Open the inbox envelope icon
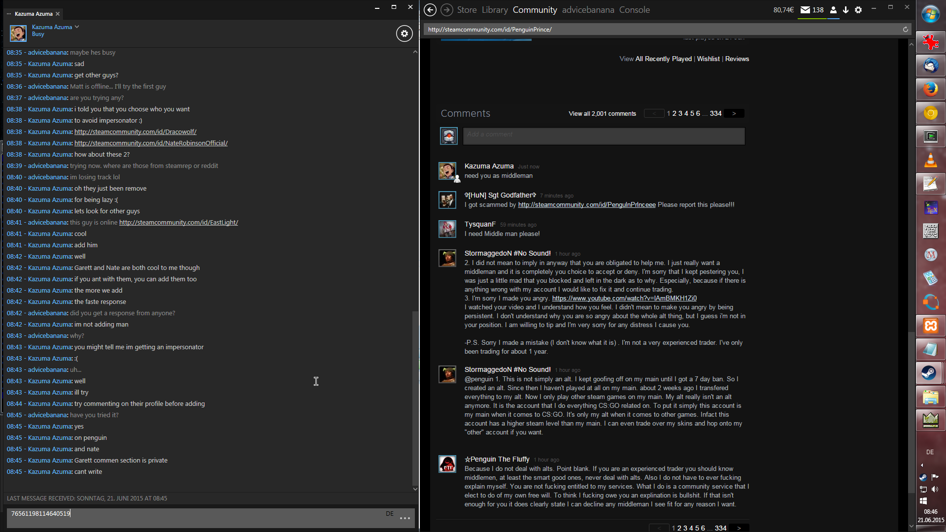The height and width of the screenshot is (532, 946). click(x=805, y=10)
